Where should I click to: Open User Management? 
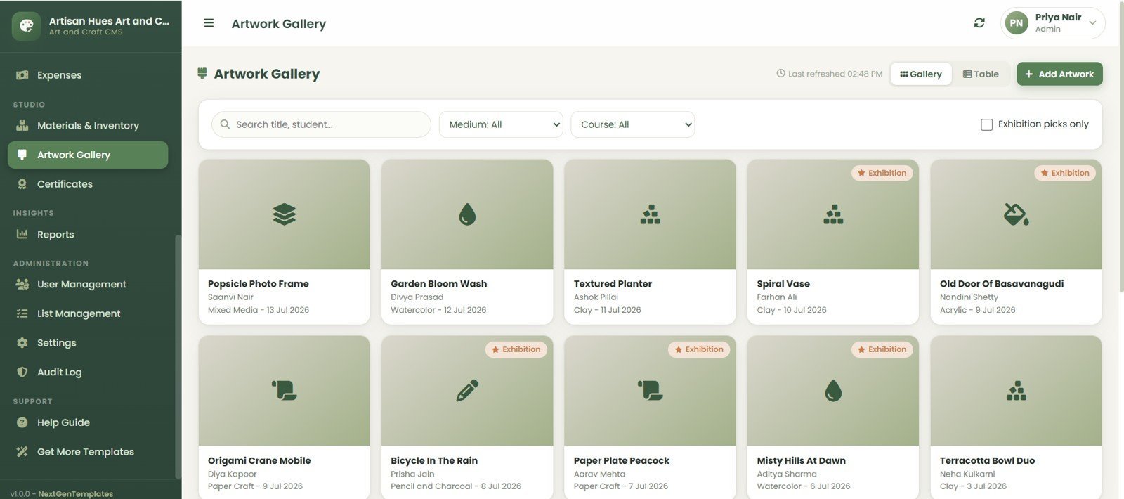click(x=88, y=285)
